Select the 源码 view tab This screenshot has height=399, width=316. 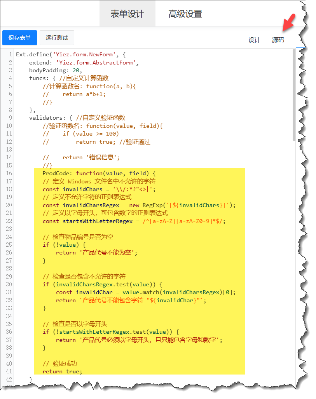(278, 40)
